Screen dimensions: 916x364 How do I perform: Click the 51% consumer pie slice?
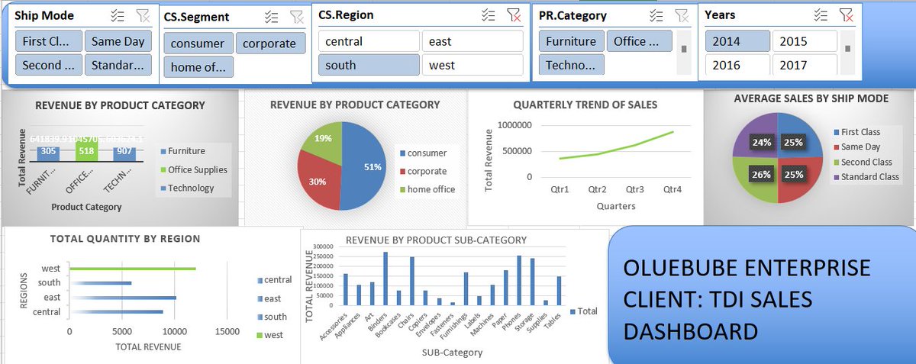(365, 166)
